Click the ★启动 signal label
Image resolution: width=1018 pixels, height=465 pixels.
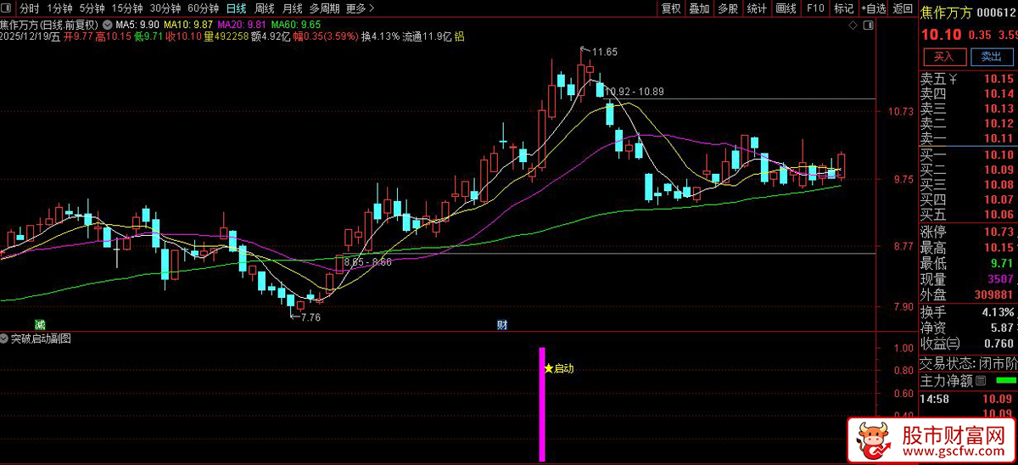pos(560,369)
